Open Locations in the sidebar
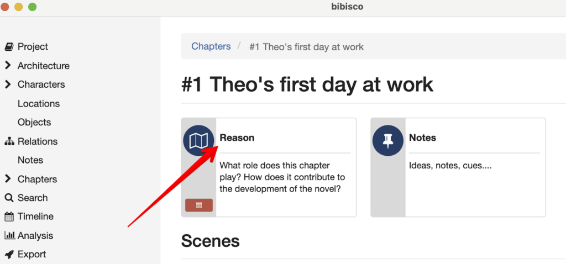 [38, 104]
